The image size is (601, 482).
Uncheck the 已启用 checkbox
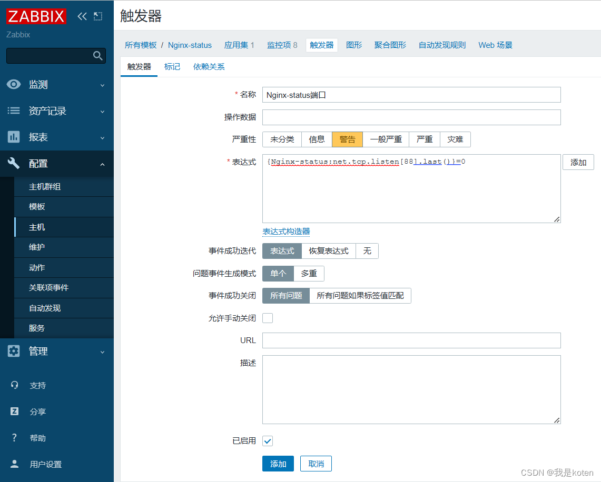268,441
